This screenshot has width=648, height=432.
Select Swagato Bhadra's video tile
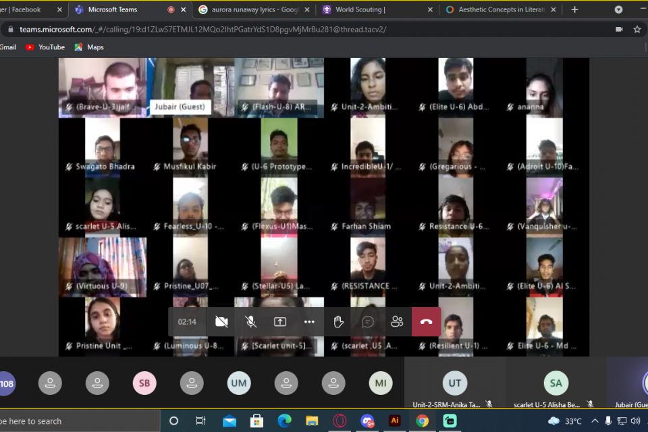click(103, 148)
